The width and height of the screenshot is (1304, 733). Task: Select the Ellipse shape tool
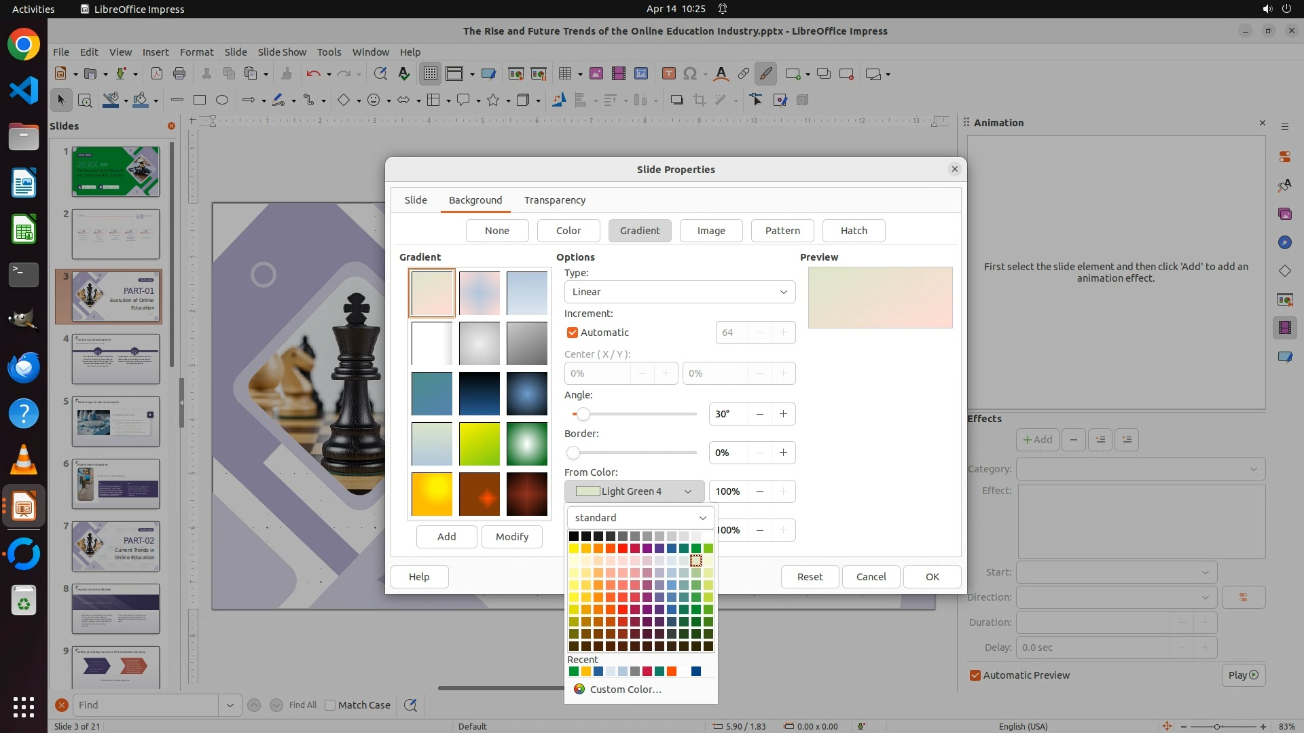(222, 100)
